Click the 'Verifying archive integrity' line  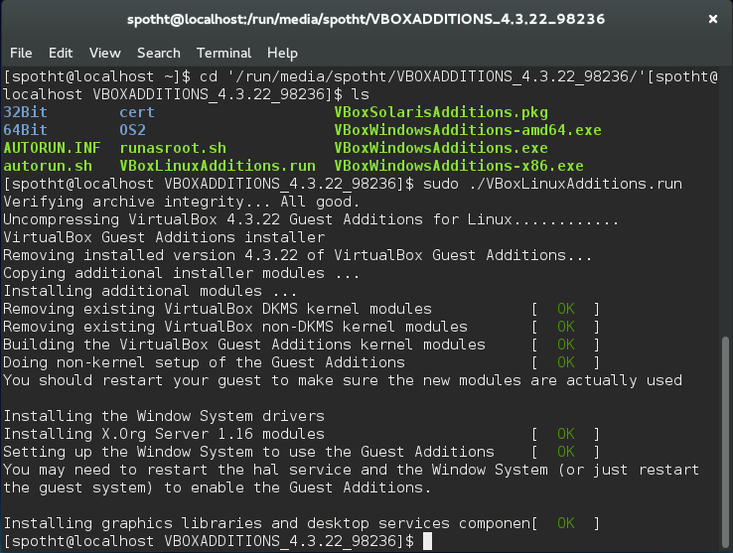click(x=182, y=202)
